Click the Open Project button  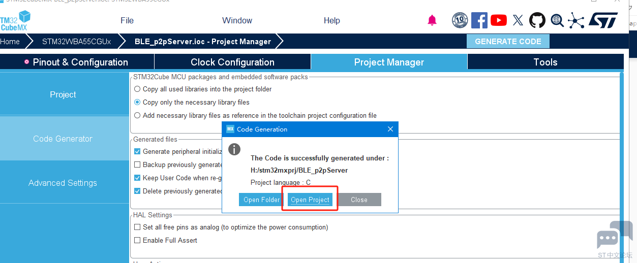(310, 200)
